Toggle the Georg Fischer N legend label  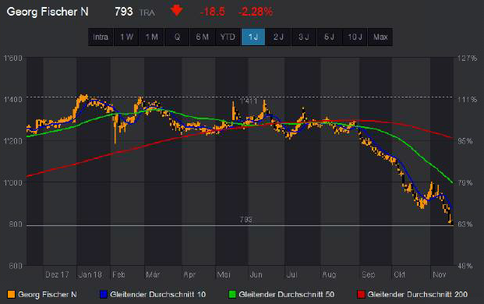pos(48,295)
